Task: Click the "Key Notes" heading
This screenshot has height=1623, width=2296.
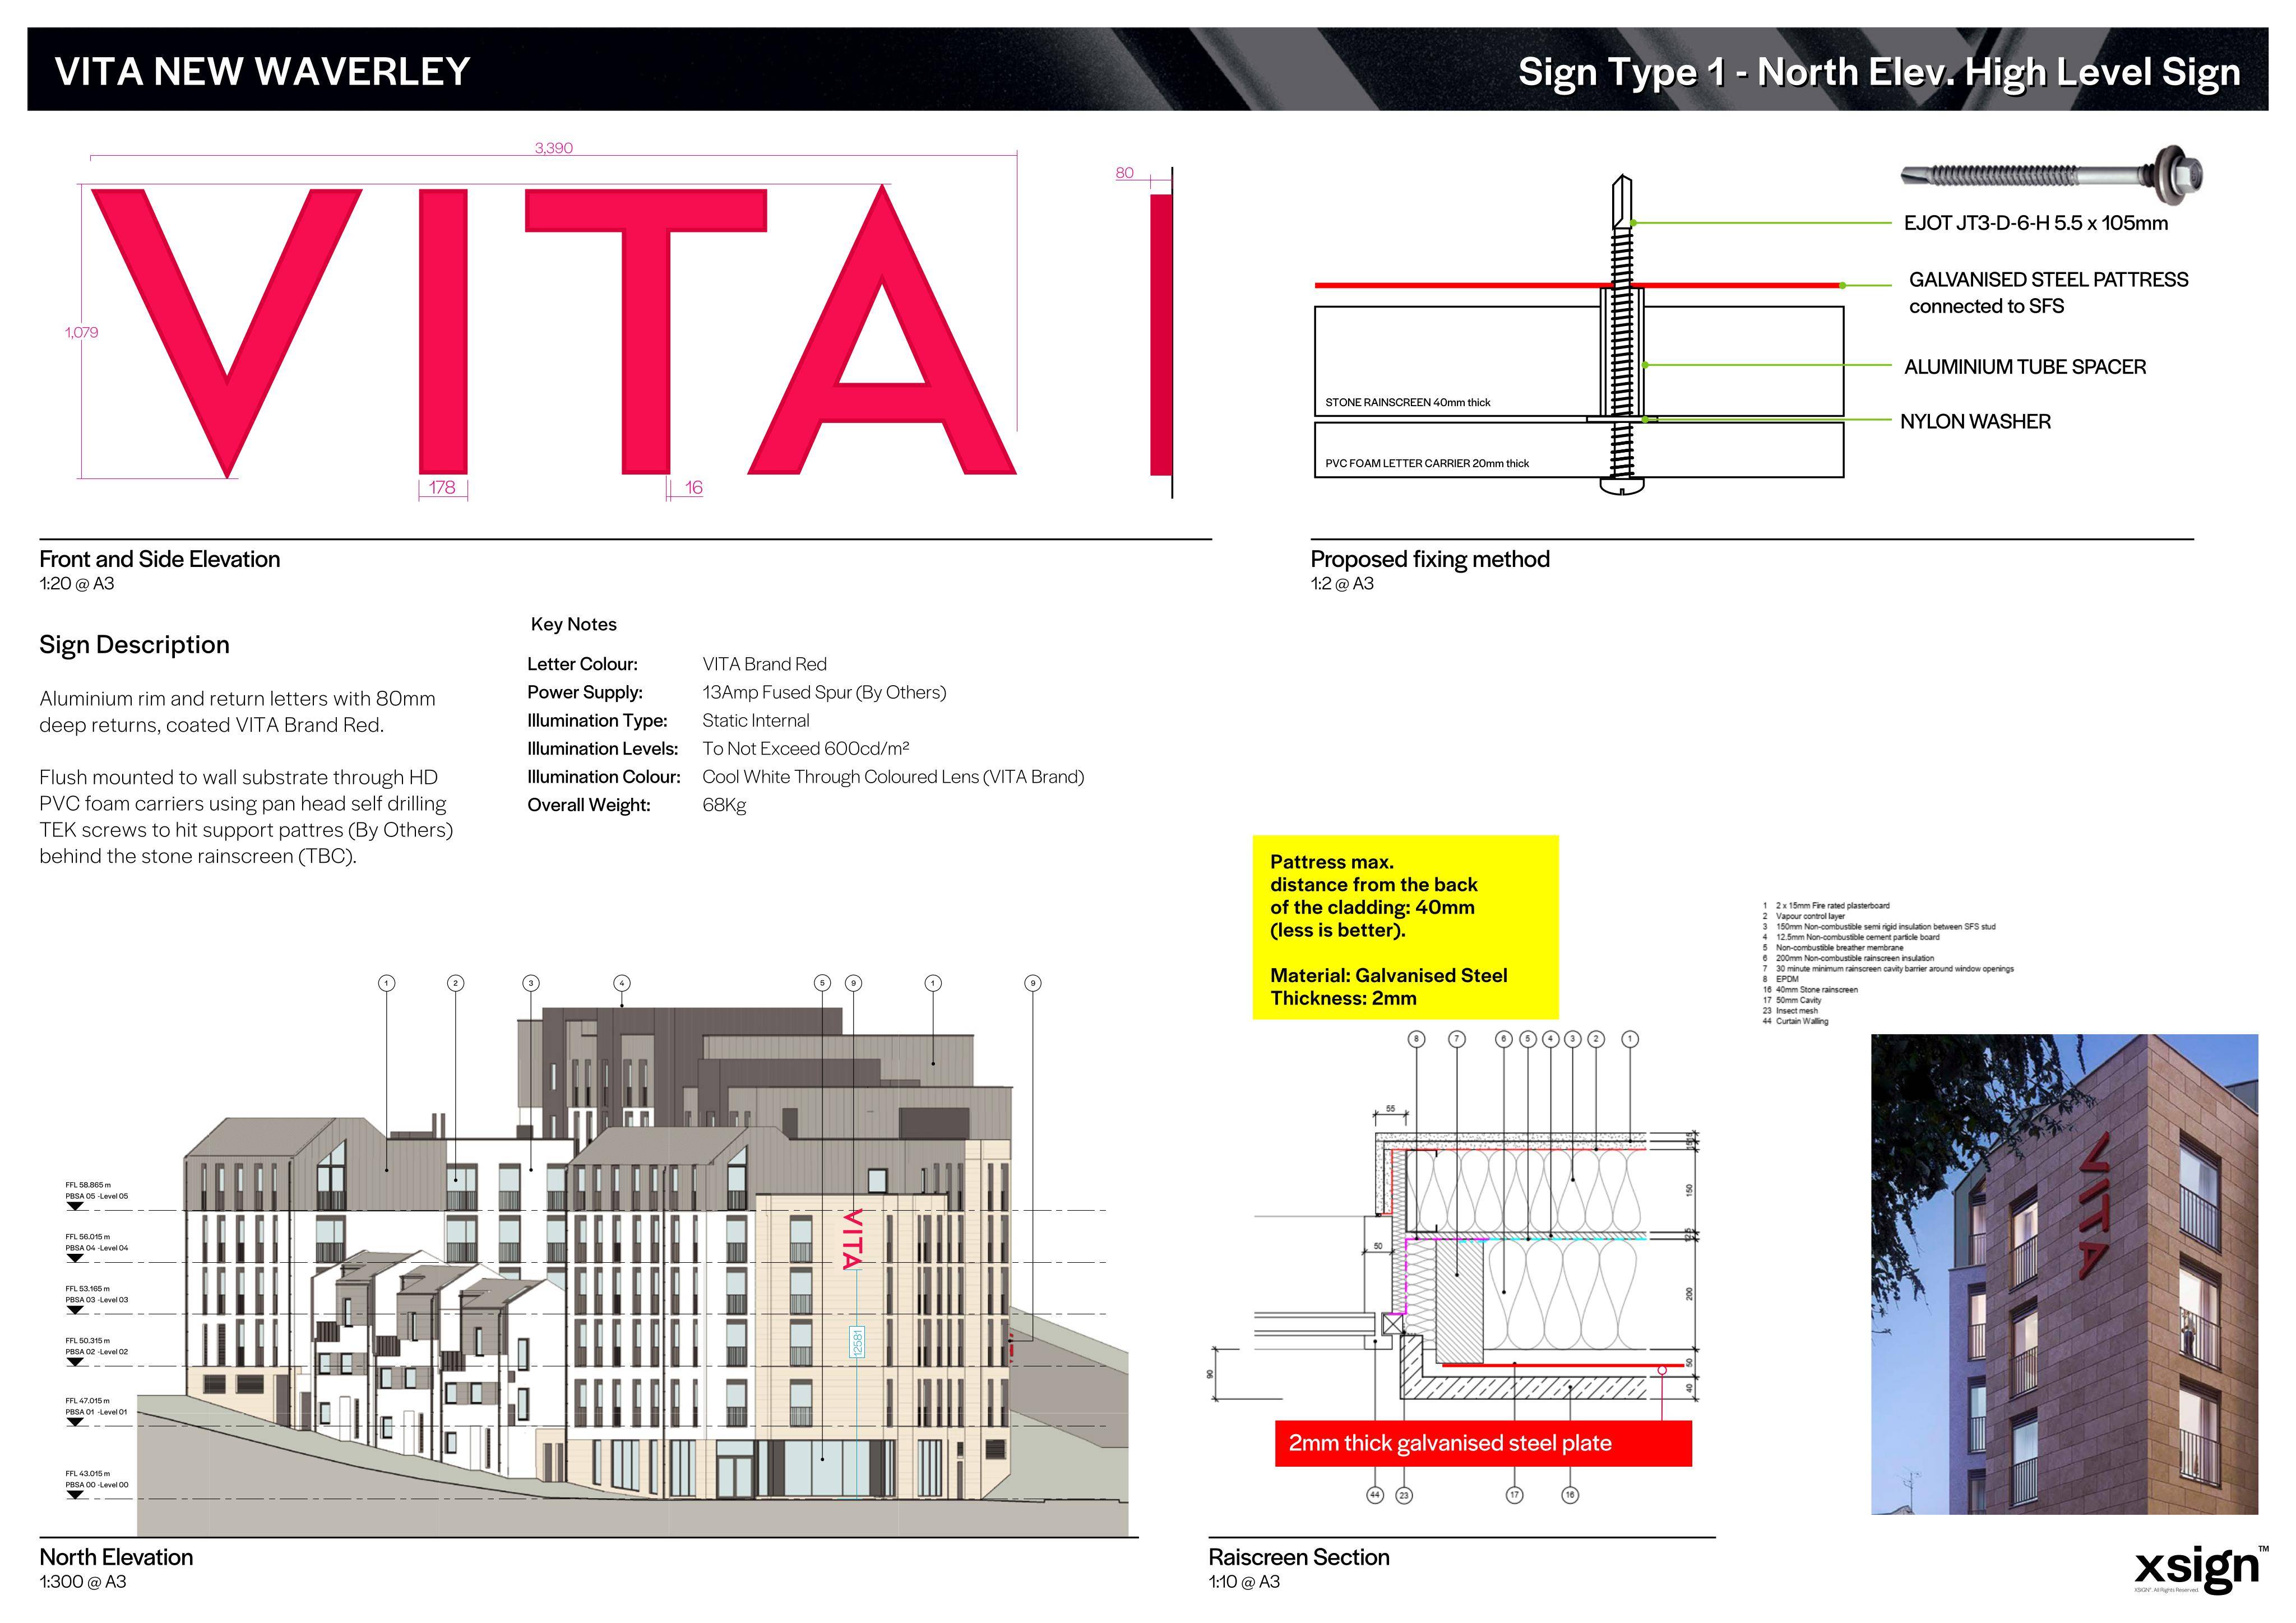Action: point(574,625)
